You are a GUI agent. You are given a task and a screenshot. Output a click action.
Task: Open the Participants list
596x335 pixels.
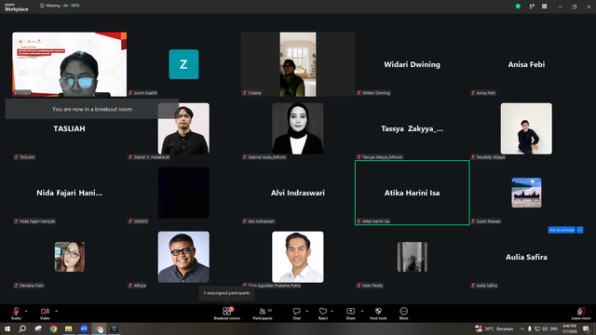(263, 314)
